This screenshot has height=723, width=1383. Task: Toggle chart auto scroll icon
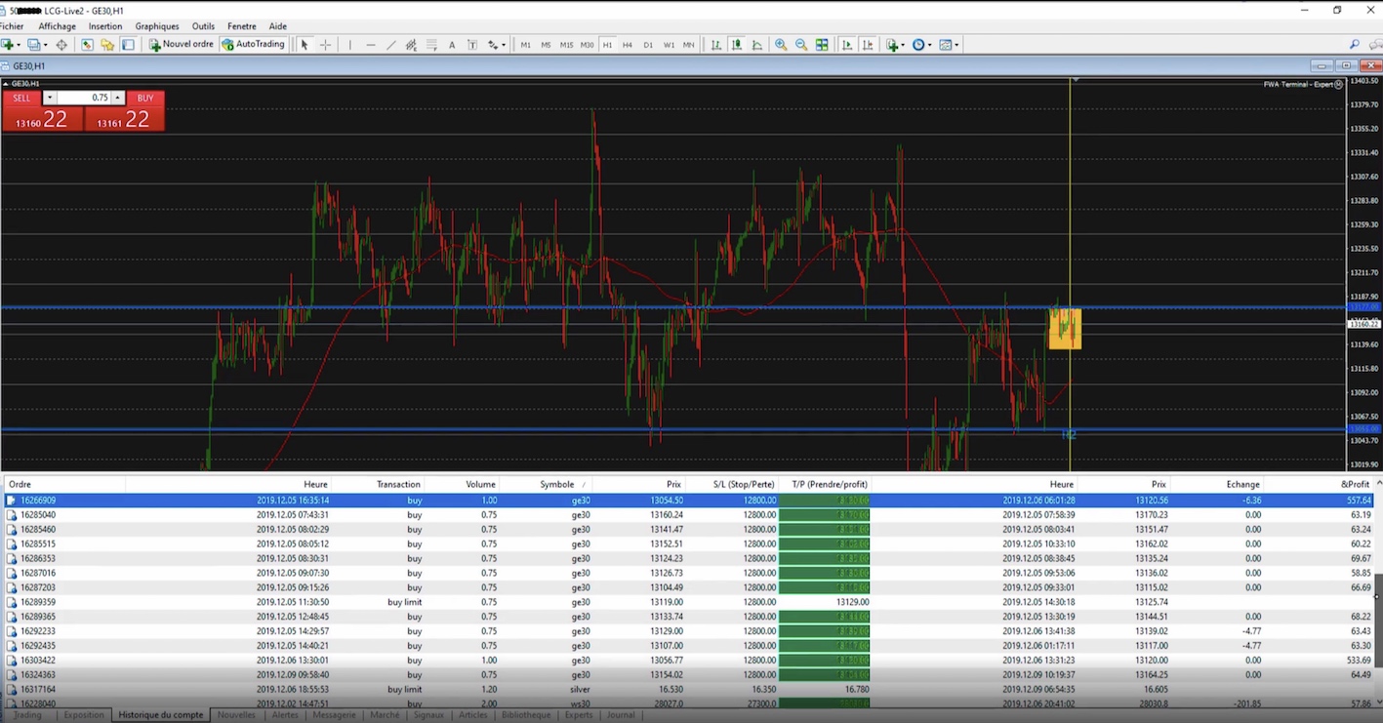846,45
